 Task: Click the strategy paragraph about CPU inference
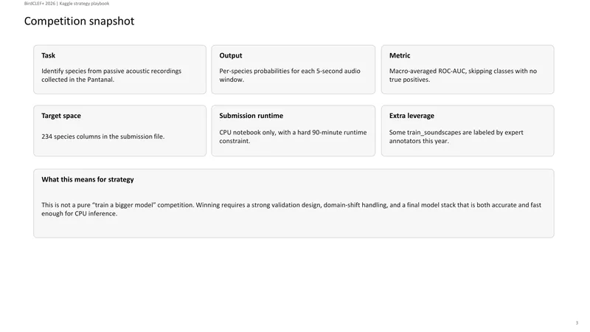click(291, 210)
